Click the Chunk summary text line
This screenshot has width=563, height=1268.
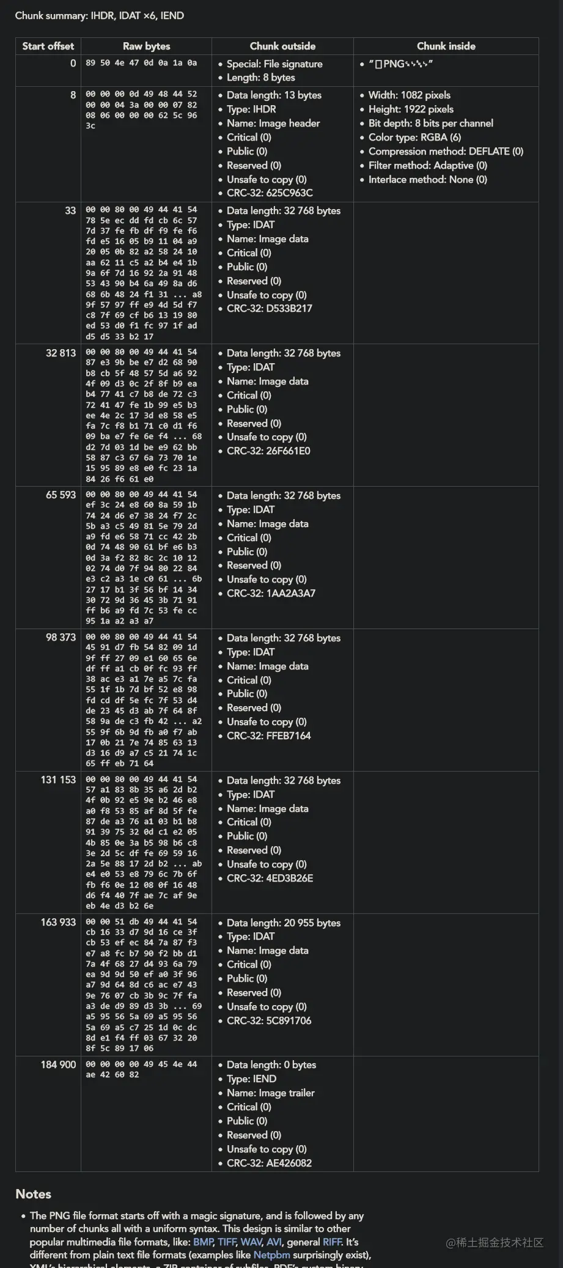[x=100, y=15]
